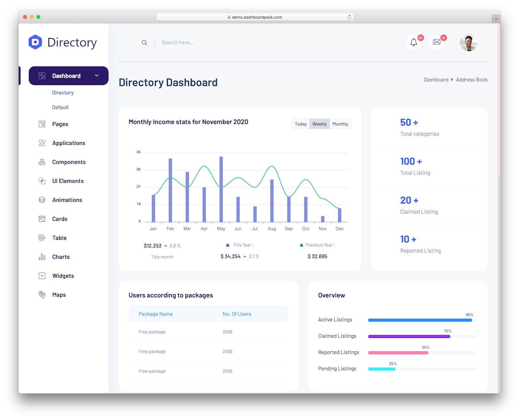Screen dimensions: 519x420
Task: Enable the Monthly stats view
Action: (340, 124)
